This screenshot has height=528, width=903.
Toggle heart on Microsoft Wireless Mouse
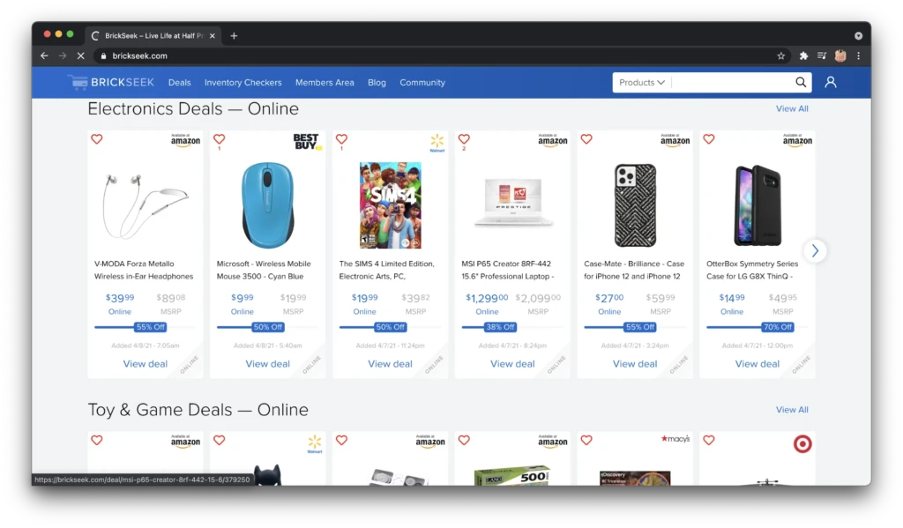point(219,138)
